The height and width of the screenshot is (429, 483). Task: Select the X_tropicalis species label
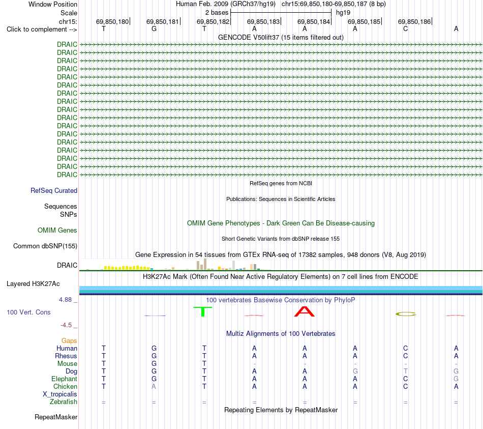(60, 394)
